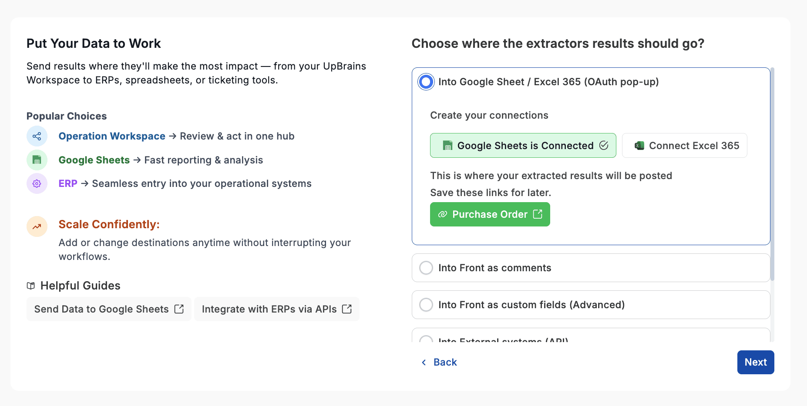Click the destinations list vertical scrollbar
The height and width of the screenshot is (406, 807).
[x=772, y=174]
